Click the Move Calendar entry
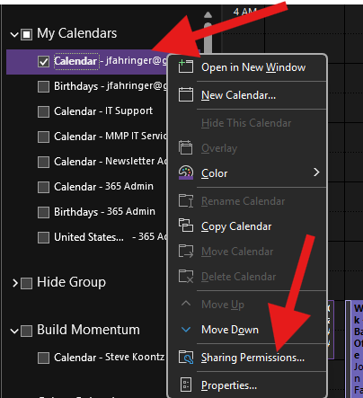The image size is (363, 398). click(x=237, y=252)
